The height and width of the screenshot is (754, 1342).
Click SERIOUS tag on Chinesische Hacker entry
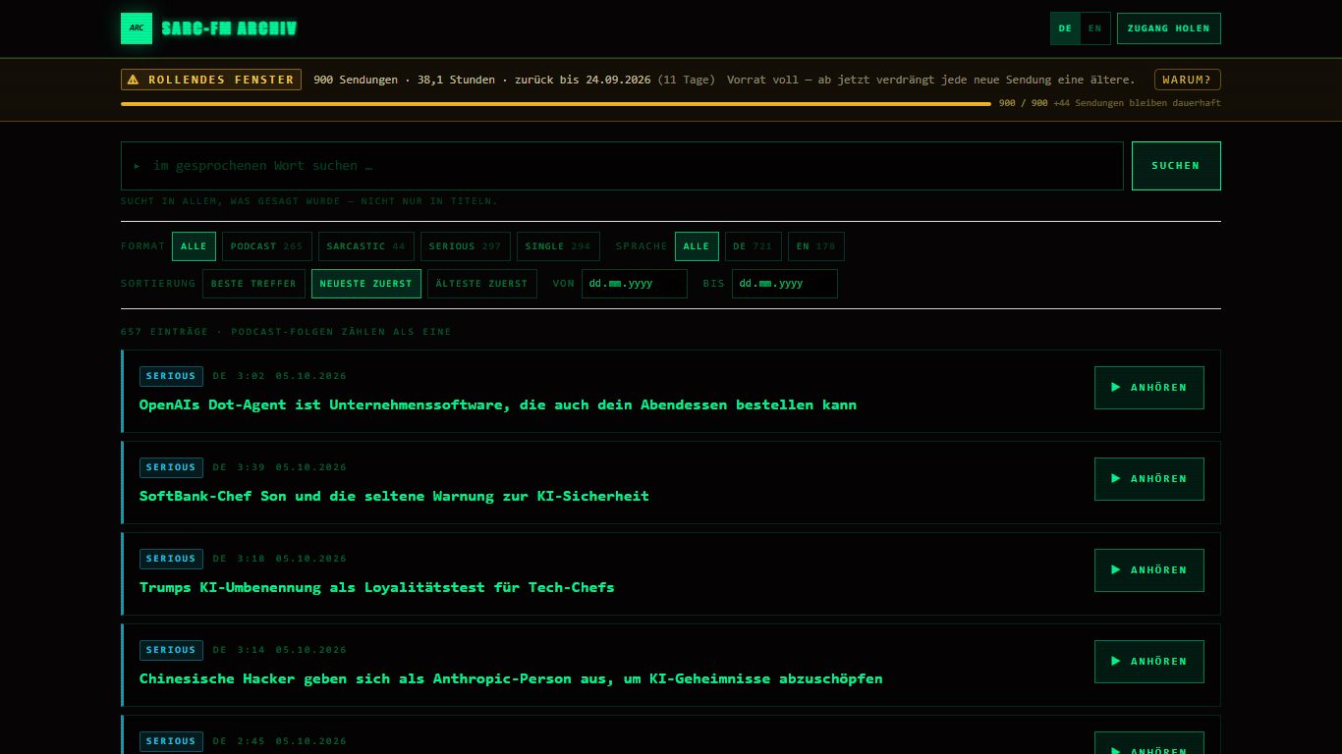[171, 650]
